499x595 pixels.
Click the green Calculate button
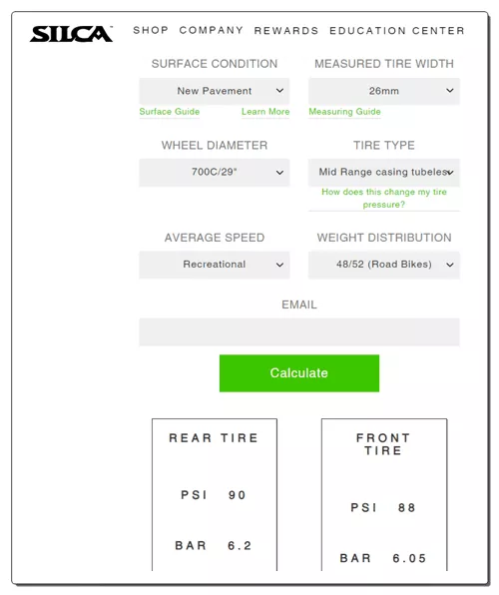click(x=299, y=373)
